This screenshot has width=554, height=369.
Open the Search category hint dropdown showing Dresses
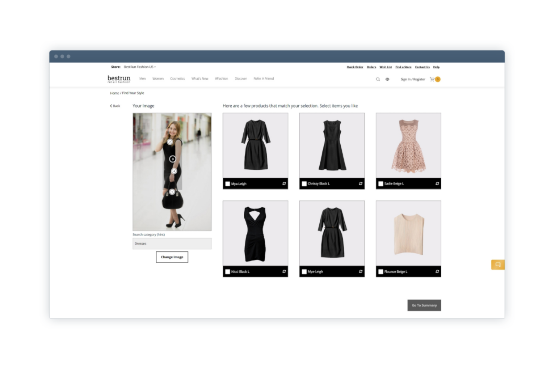pyautogui.click(x=172, y=243)
